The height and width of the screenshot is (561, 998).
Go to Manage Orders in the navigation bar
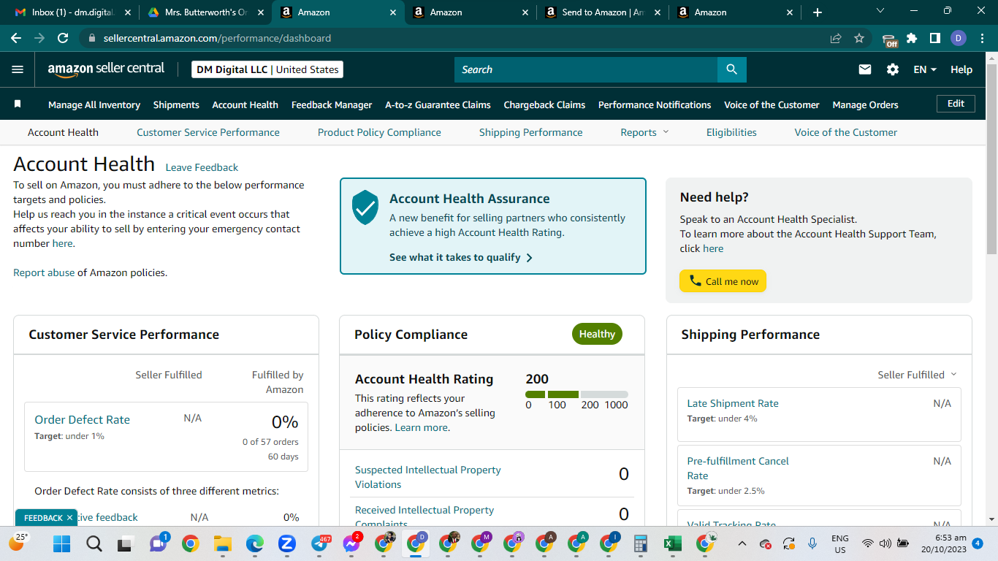tap(865, 104)
